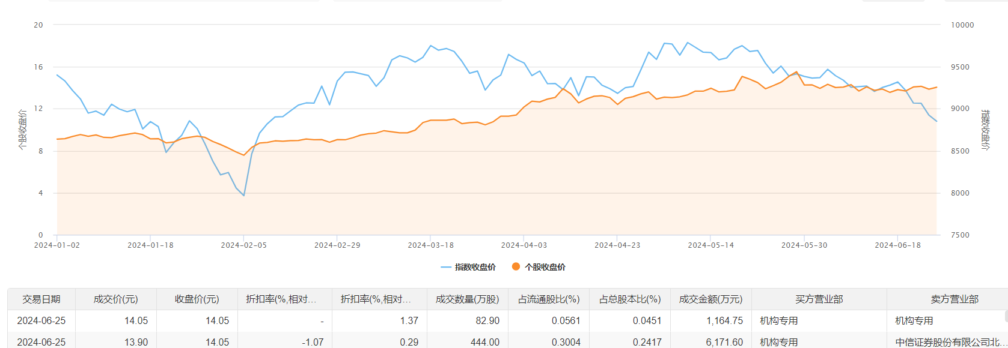Image resolution: width=1008 pixels, height=348 pixels.
Task: Open first row seller 机构专用 link
Action: 914,321
